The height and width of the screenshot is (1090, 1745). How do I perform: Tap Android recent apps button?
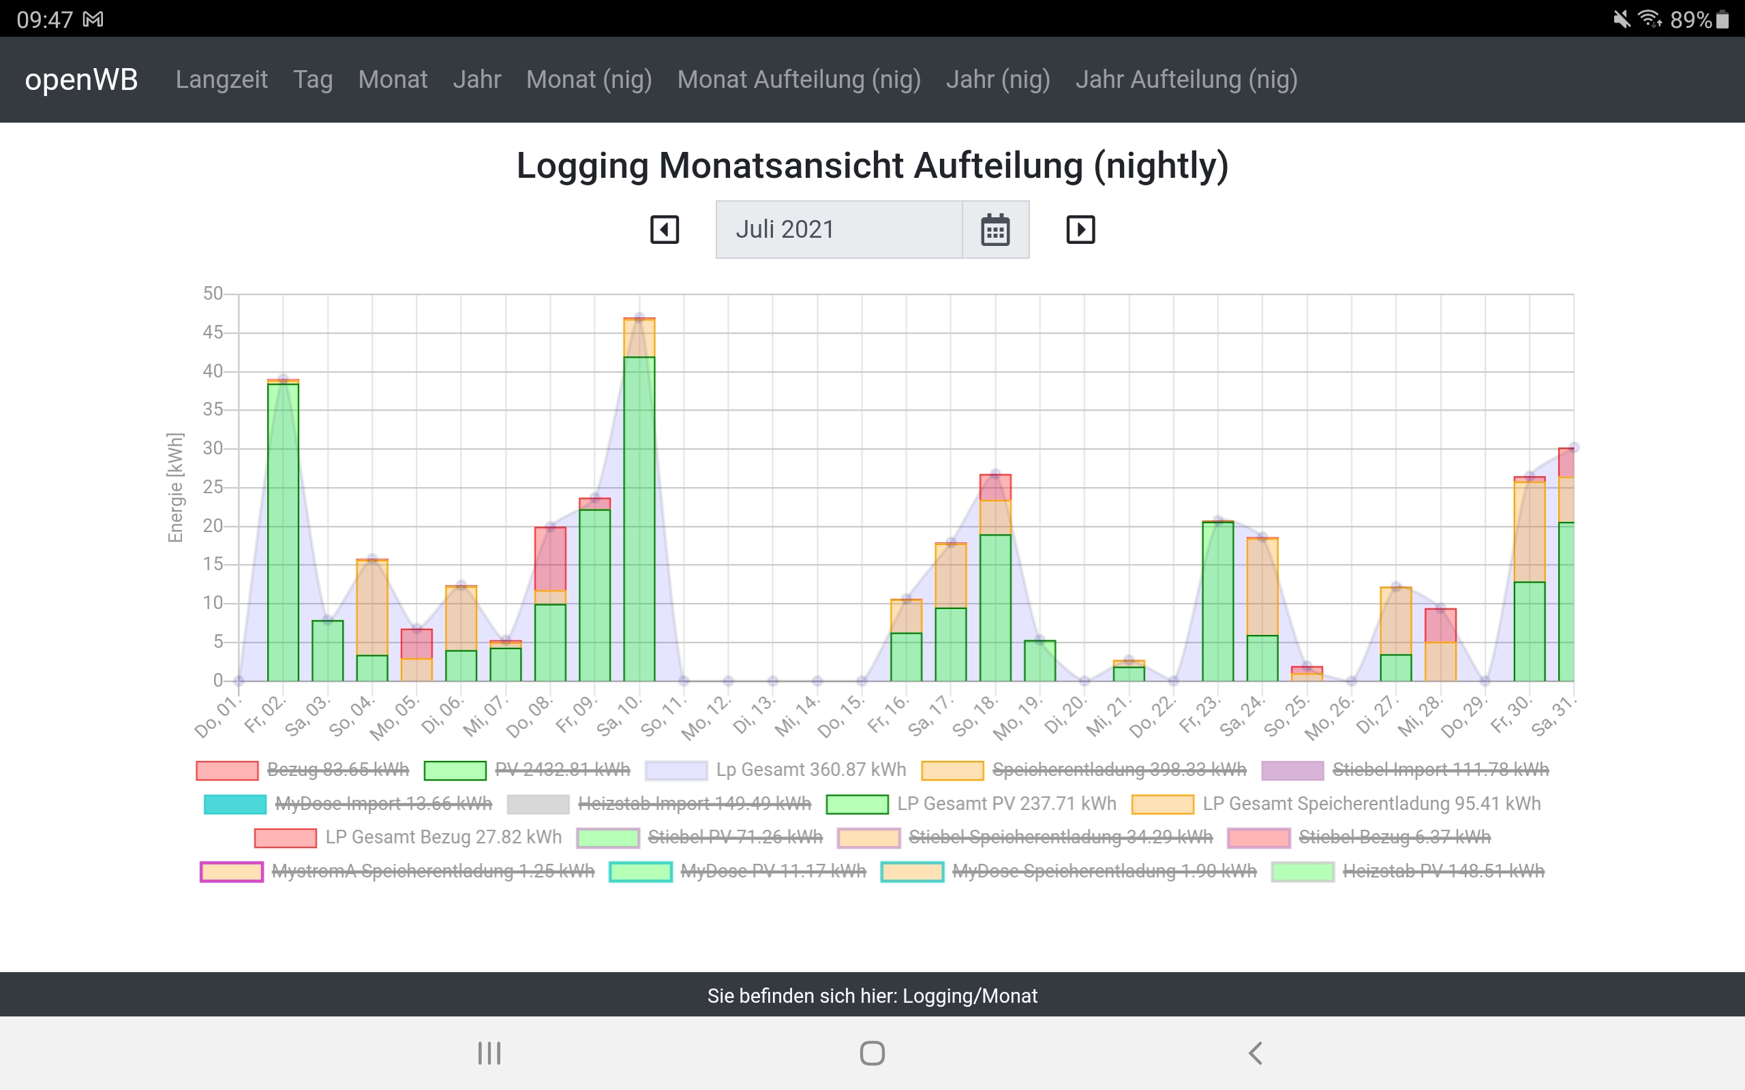click(489, 1053)
